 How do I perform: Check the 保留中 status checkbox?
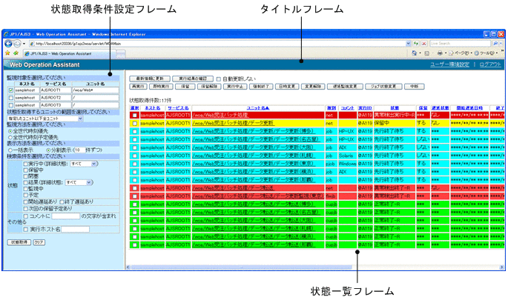pyautogui.click(x=26, y=170)
